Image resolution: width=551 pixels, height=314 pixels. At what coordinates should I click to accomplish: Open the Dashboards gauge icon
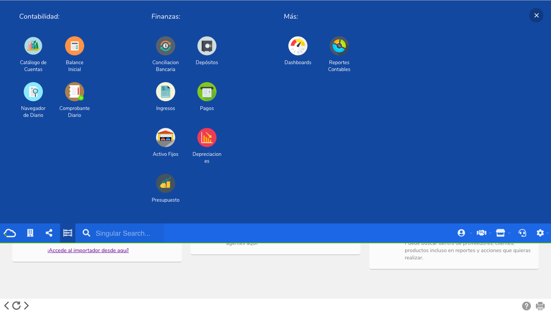[x=298, y=46]
